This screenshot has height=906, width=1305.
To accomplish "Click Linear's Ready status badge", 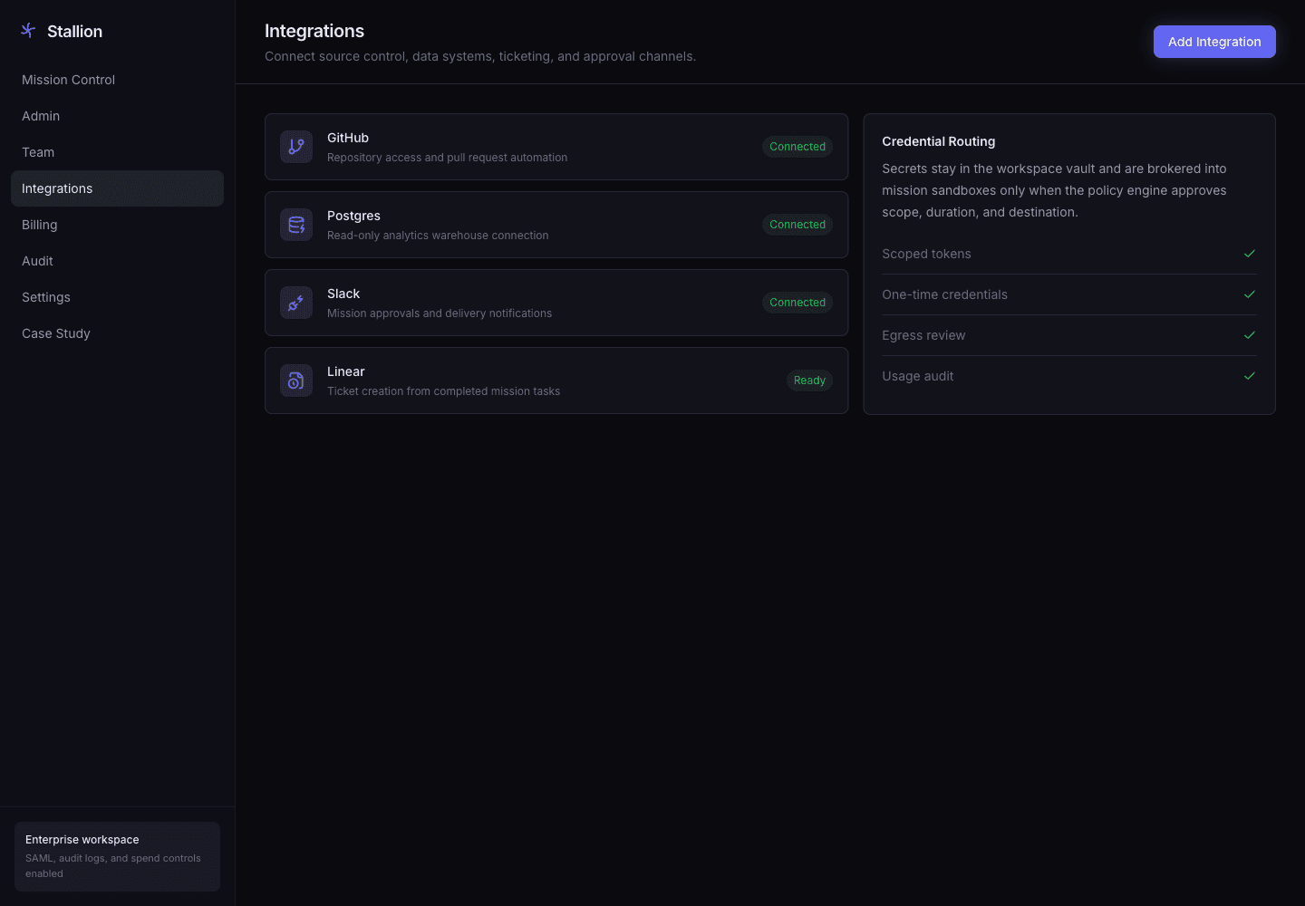I will tap(809, 381).
